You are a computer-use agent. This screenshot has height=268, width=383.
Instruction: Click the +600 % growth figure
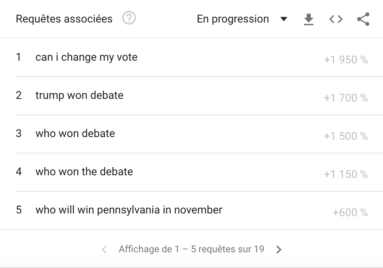[x=350, y=213]
